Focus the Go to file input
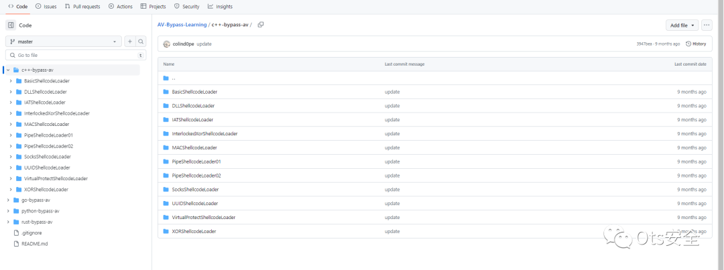This screenshot has height=270, width=724. click(76, 55)
